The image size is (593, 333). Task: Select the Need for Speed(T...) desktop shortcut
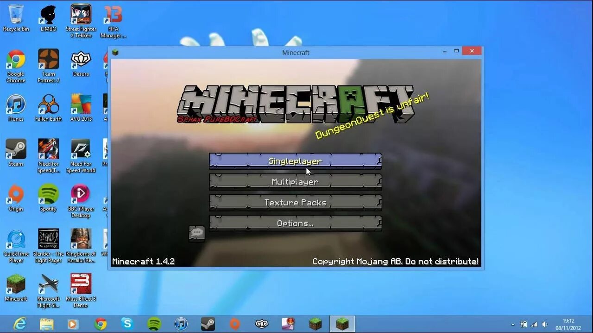click(x=48, y=155)
